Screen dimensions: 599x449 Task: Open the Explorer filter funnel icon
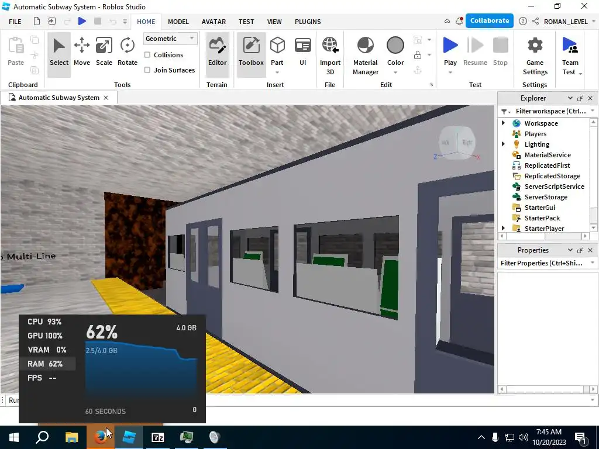click(x=504, y=112)
